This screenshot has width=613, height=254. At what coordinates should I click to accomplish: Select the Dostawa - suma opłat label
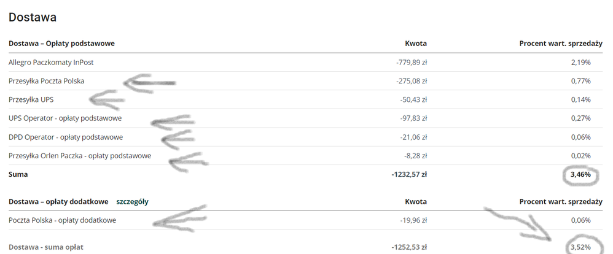[46, 247]
